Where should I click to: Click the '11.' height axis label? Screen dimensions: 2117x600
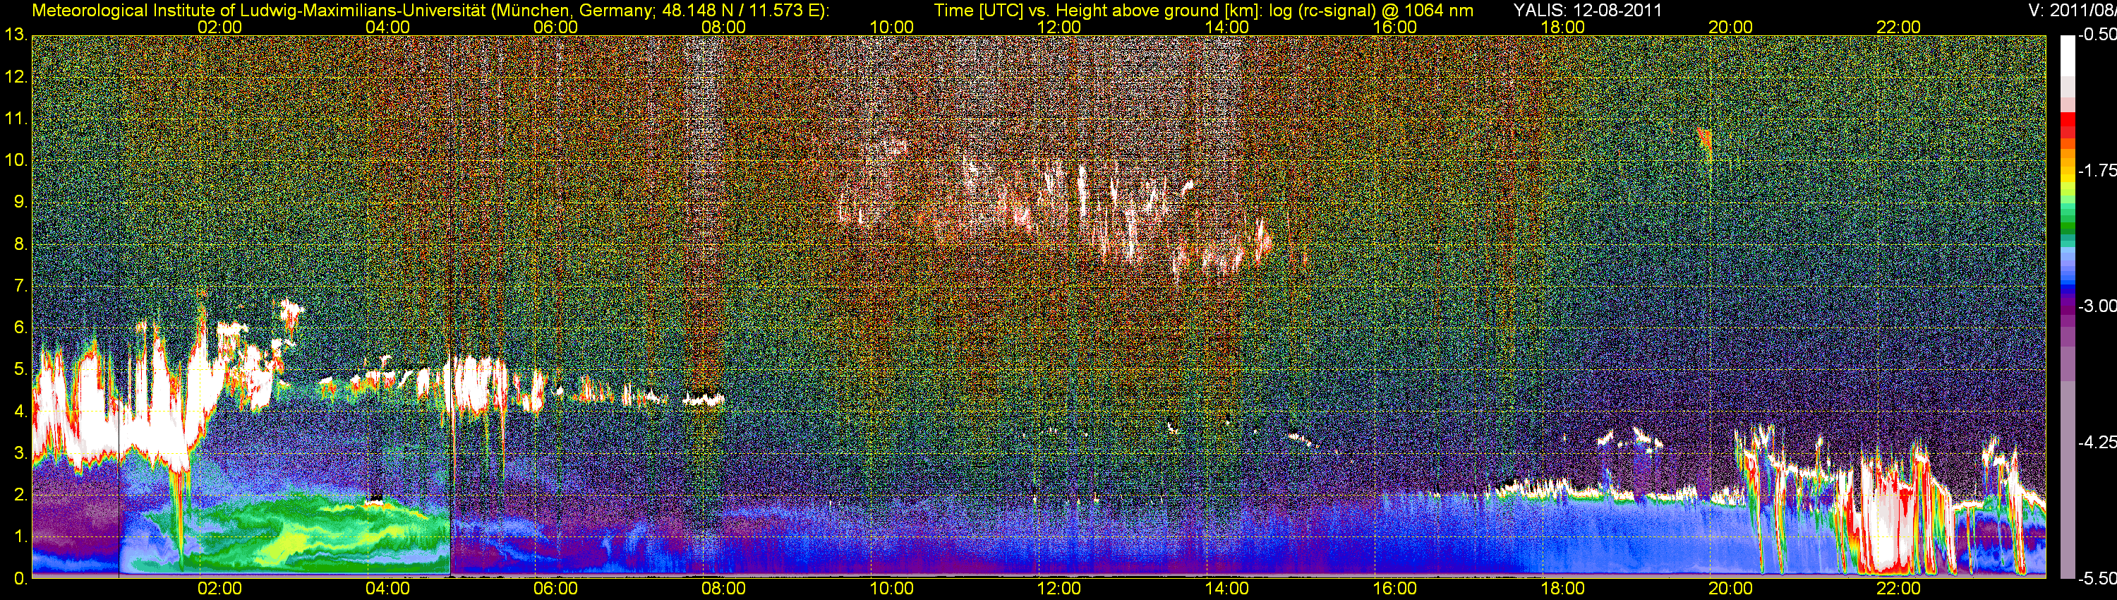(x=16, y=119)
